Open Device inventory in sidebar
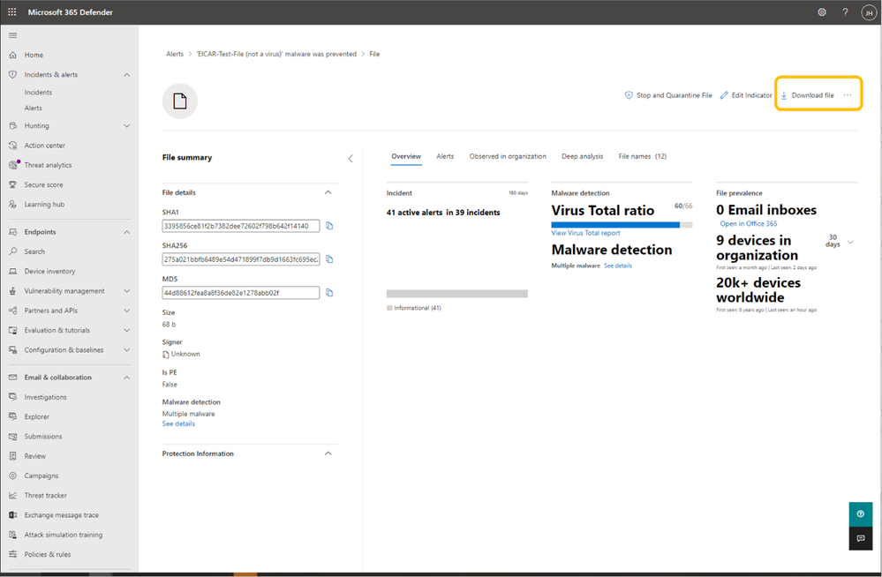882x577 pixels. point(49,272)
